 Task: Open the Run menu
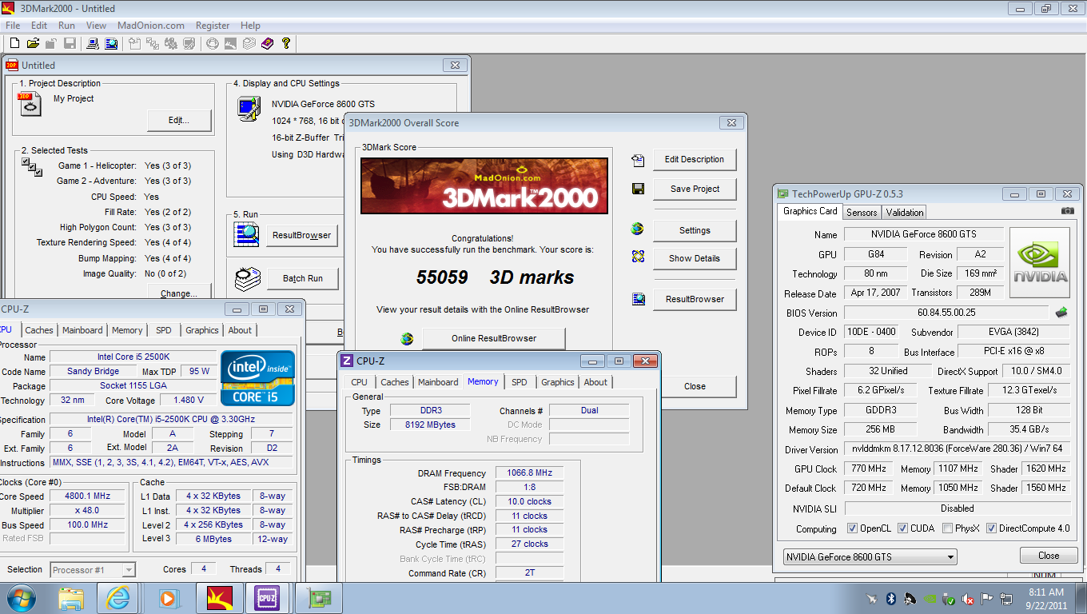[x=67, y=26]
